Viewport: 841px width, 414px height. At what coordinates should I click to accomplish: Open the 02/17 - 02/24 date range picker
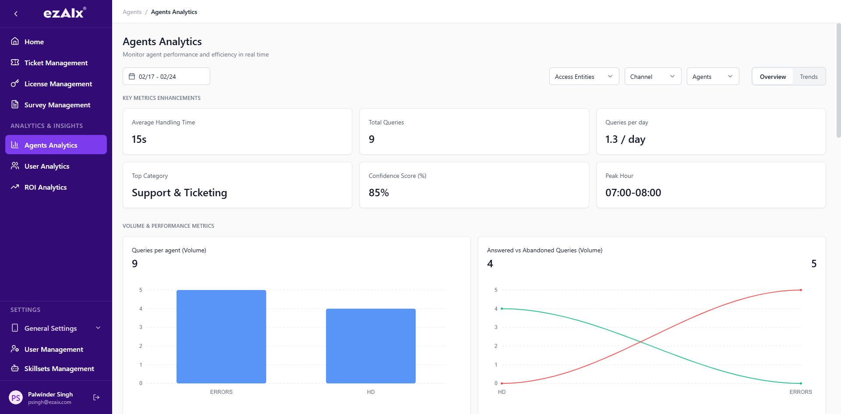166,76
